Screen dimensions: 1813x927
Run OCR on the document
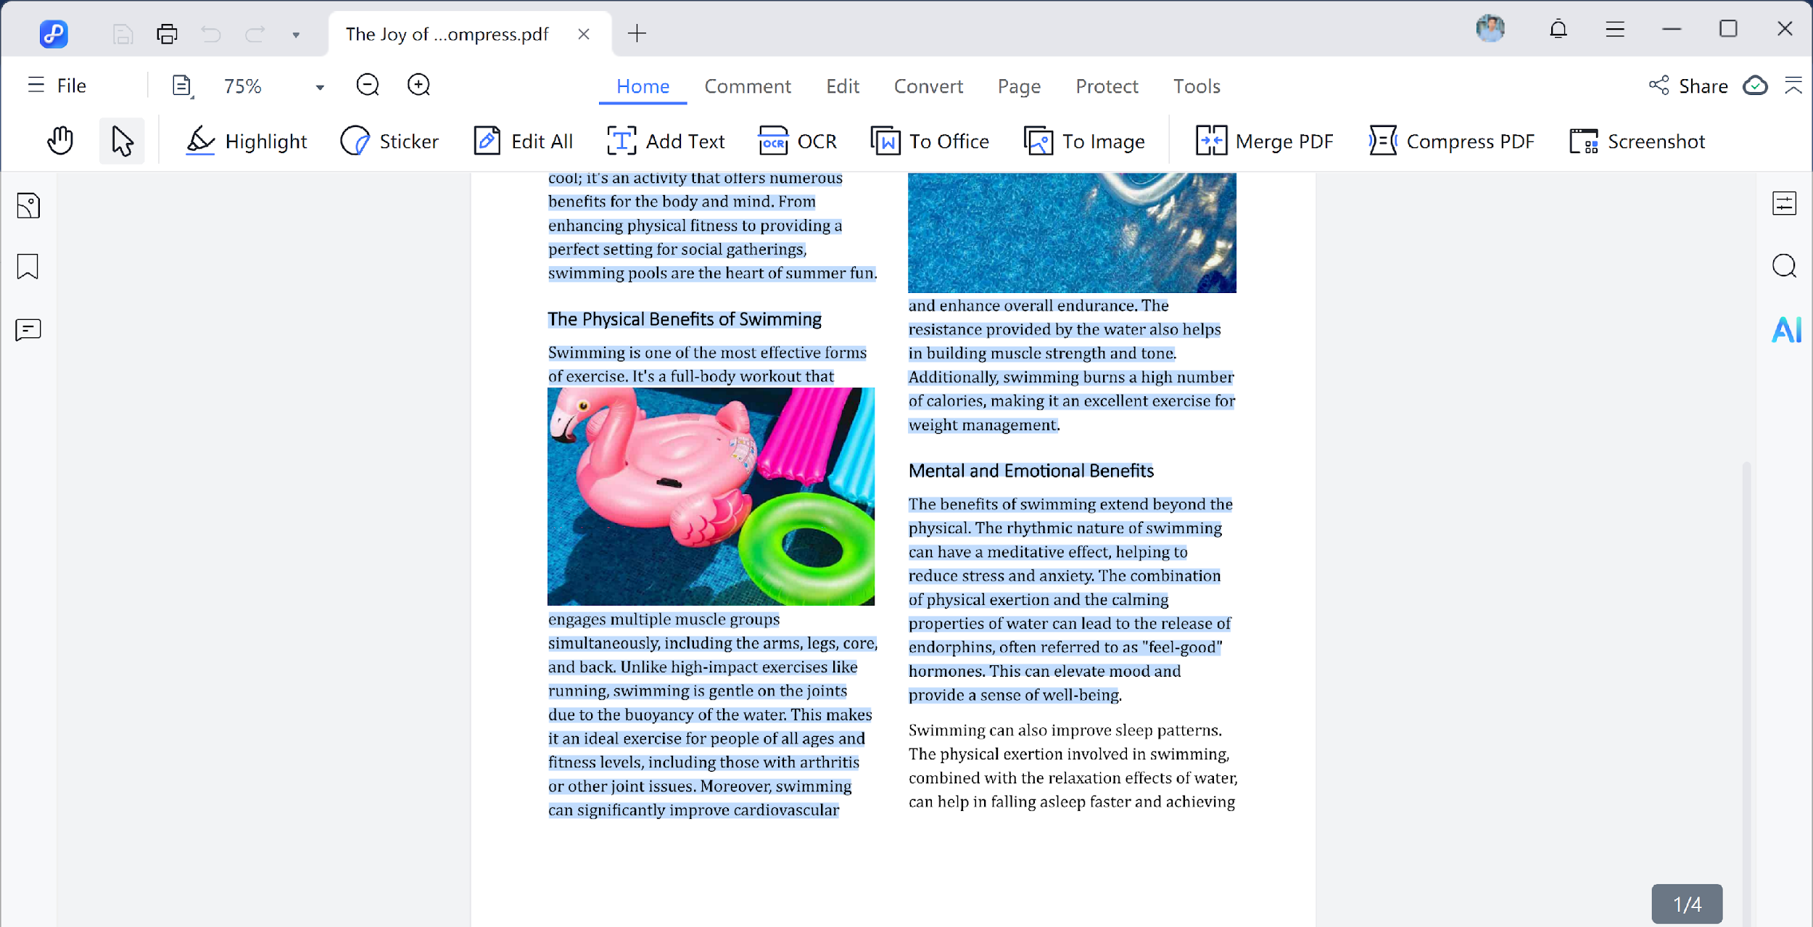[x=798, y=141]
